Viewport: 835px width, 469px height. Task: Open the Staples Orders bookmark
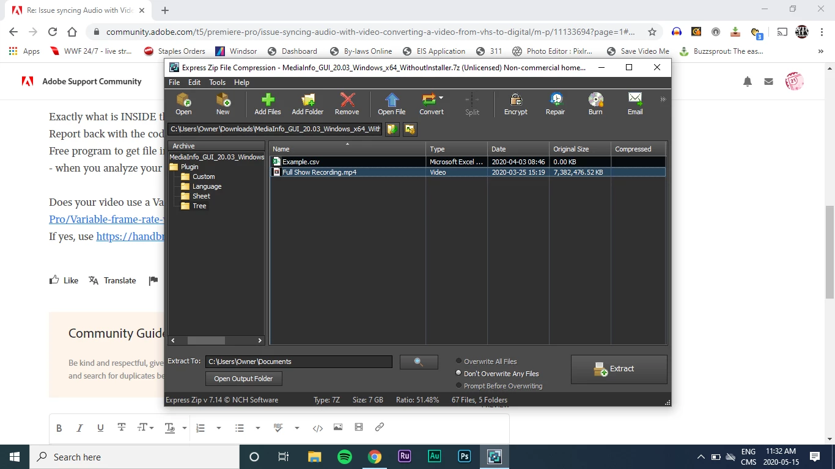click(x=174, y=51)
